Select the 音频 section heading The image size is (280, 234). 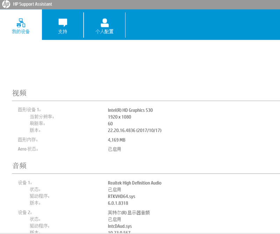[x=19, y=166]
